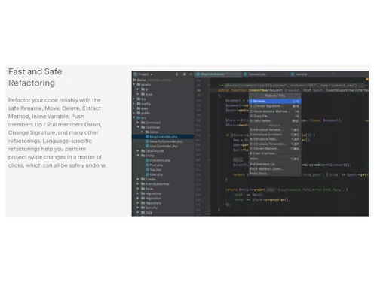Image resolution: width=377 pixels, height=282 pixels.
Task: Click the file icon on the Comment.php tab
Action: tap(245, 74)
